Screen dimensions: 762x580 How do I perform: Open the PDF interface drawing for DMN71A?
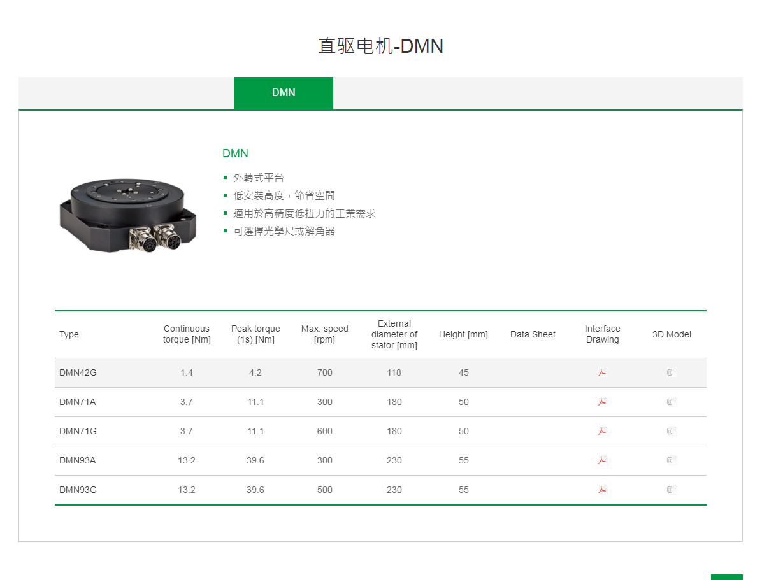click(602, 402)
